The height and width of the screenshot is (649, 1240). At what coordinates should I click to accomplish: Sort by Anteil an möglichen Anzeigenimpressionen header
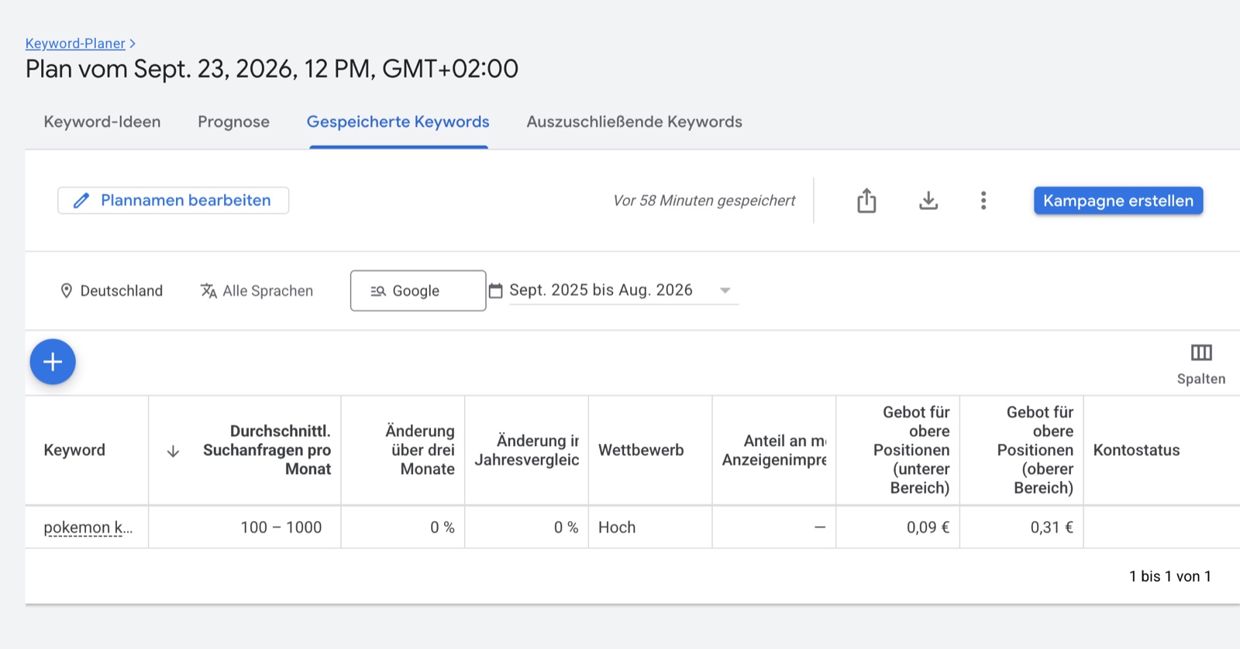[774, 450]
